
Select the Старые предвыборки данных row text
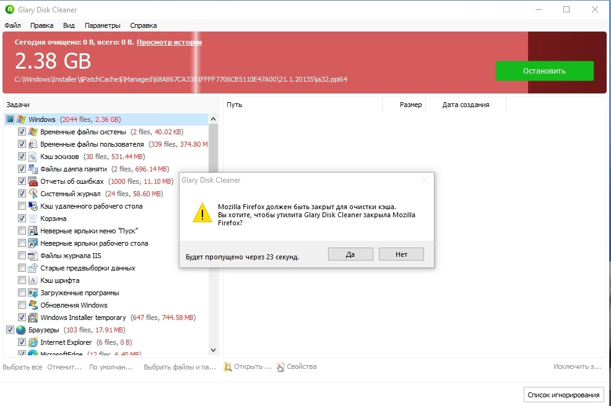click(x=88, y=268)
